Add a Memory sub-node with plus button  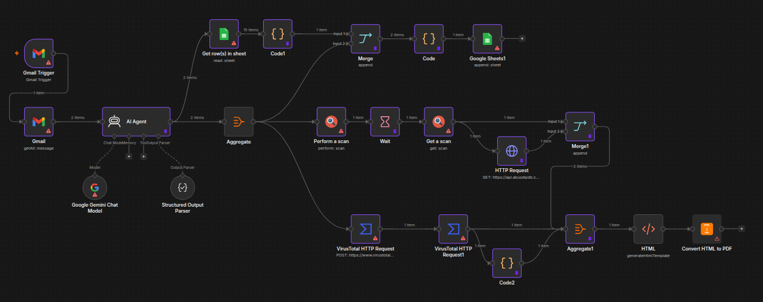pos(129,156)
